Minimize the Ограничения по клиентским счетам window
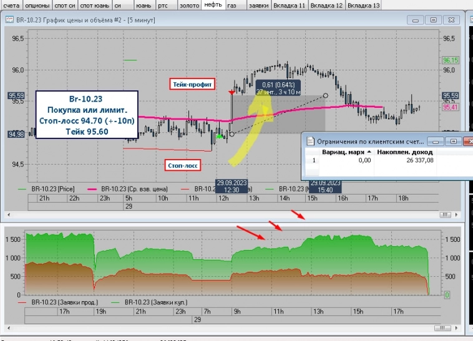 coord(436,142)
